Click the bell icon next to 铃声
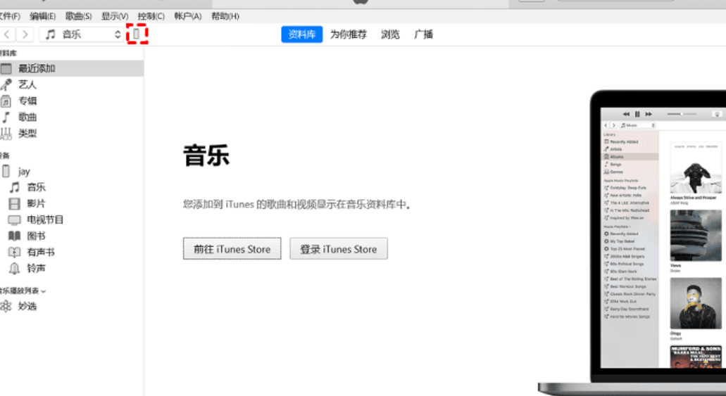Viewport: 726px width, 396px height. click(x=15, y=268)
